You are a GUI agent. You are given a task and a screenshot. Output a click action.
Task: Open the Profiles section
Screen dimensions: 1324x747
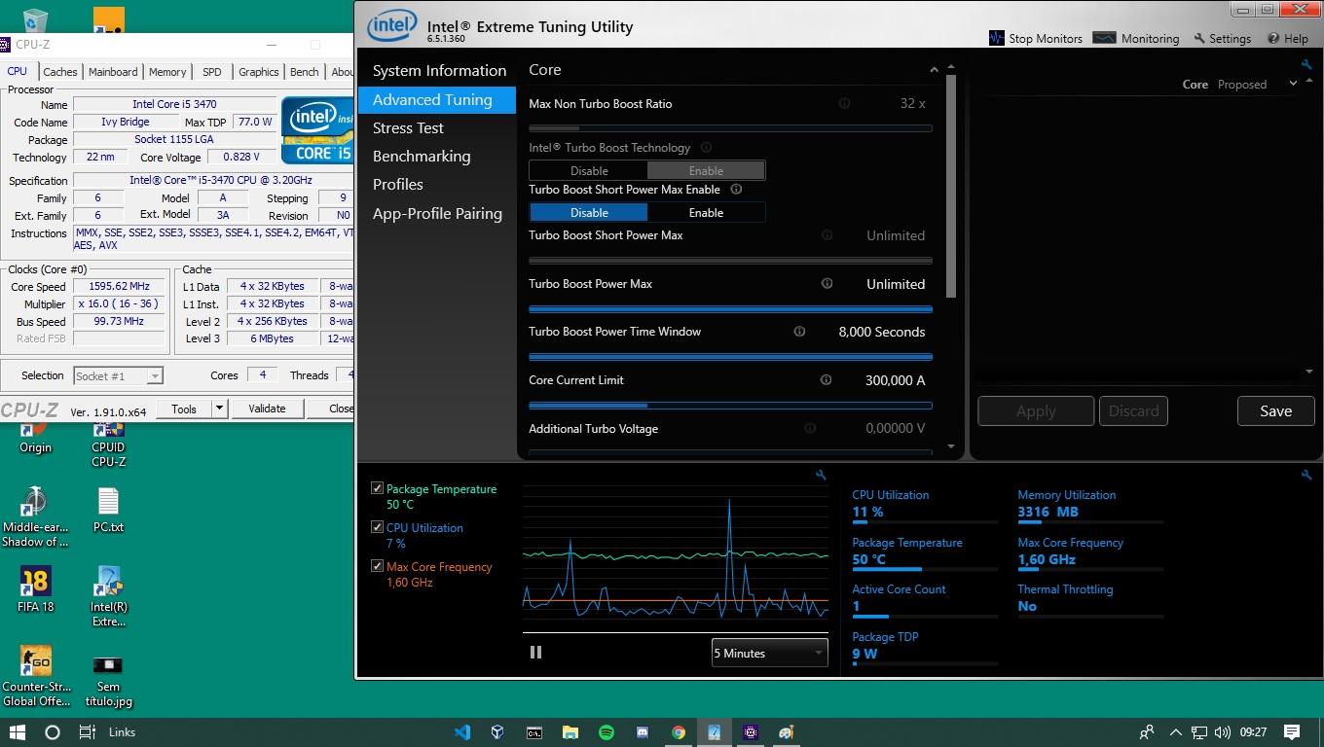pos(437,185)
